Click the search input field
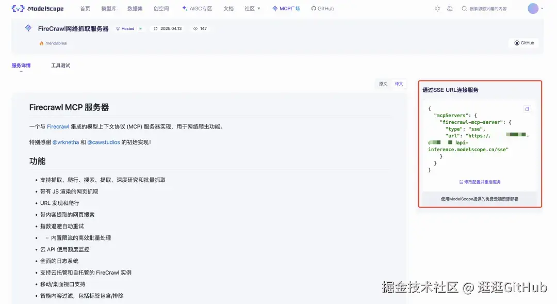 pos(487,8)
